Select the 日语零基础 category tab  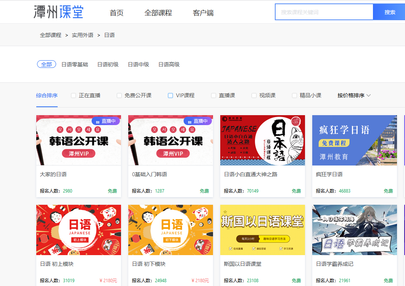point(75,64)
